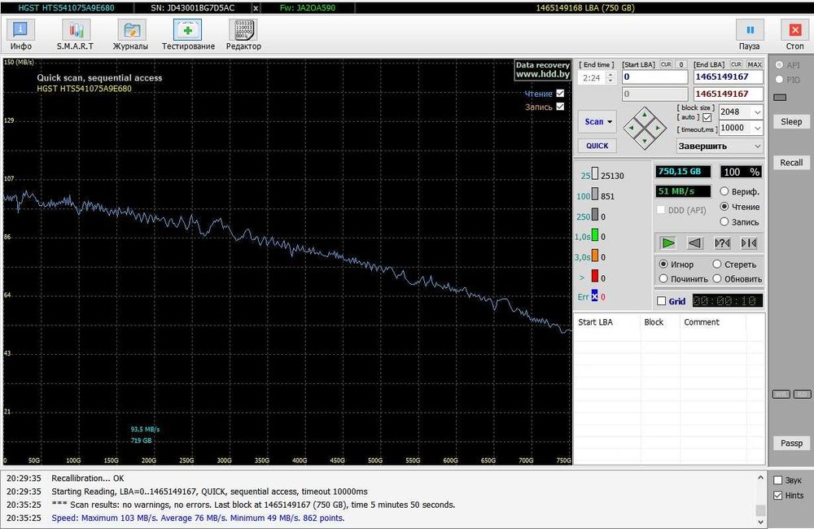Select the Вериф. radio button
Image resolution: width=814 pixels, height=529 pixels.
pos(724,192)
